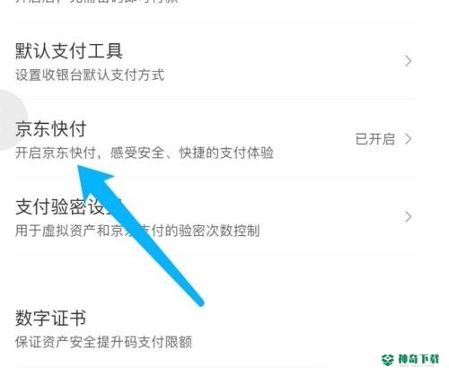The width and height of the screenshot is (449, 376).
Task: Tap the chevron beside 默认支付工具
Action: (x=408, y=61)
